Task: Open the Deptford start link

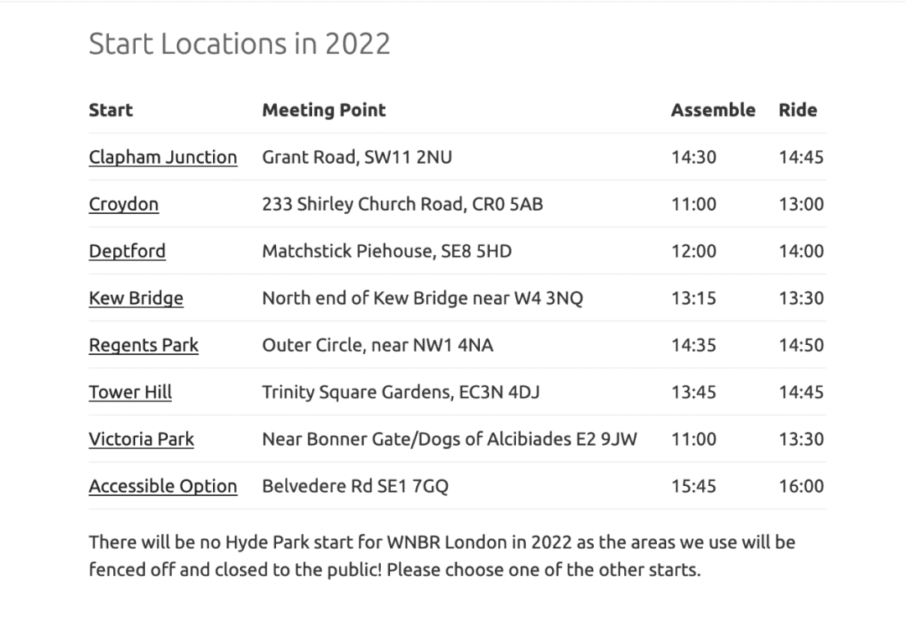Action: (x=127, y=251)
